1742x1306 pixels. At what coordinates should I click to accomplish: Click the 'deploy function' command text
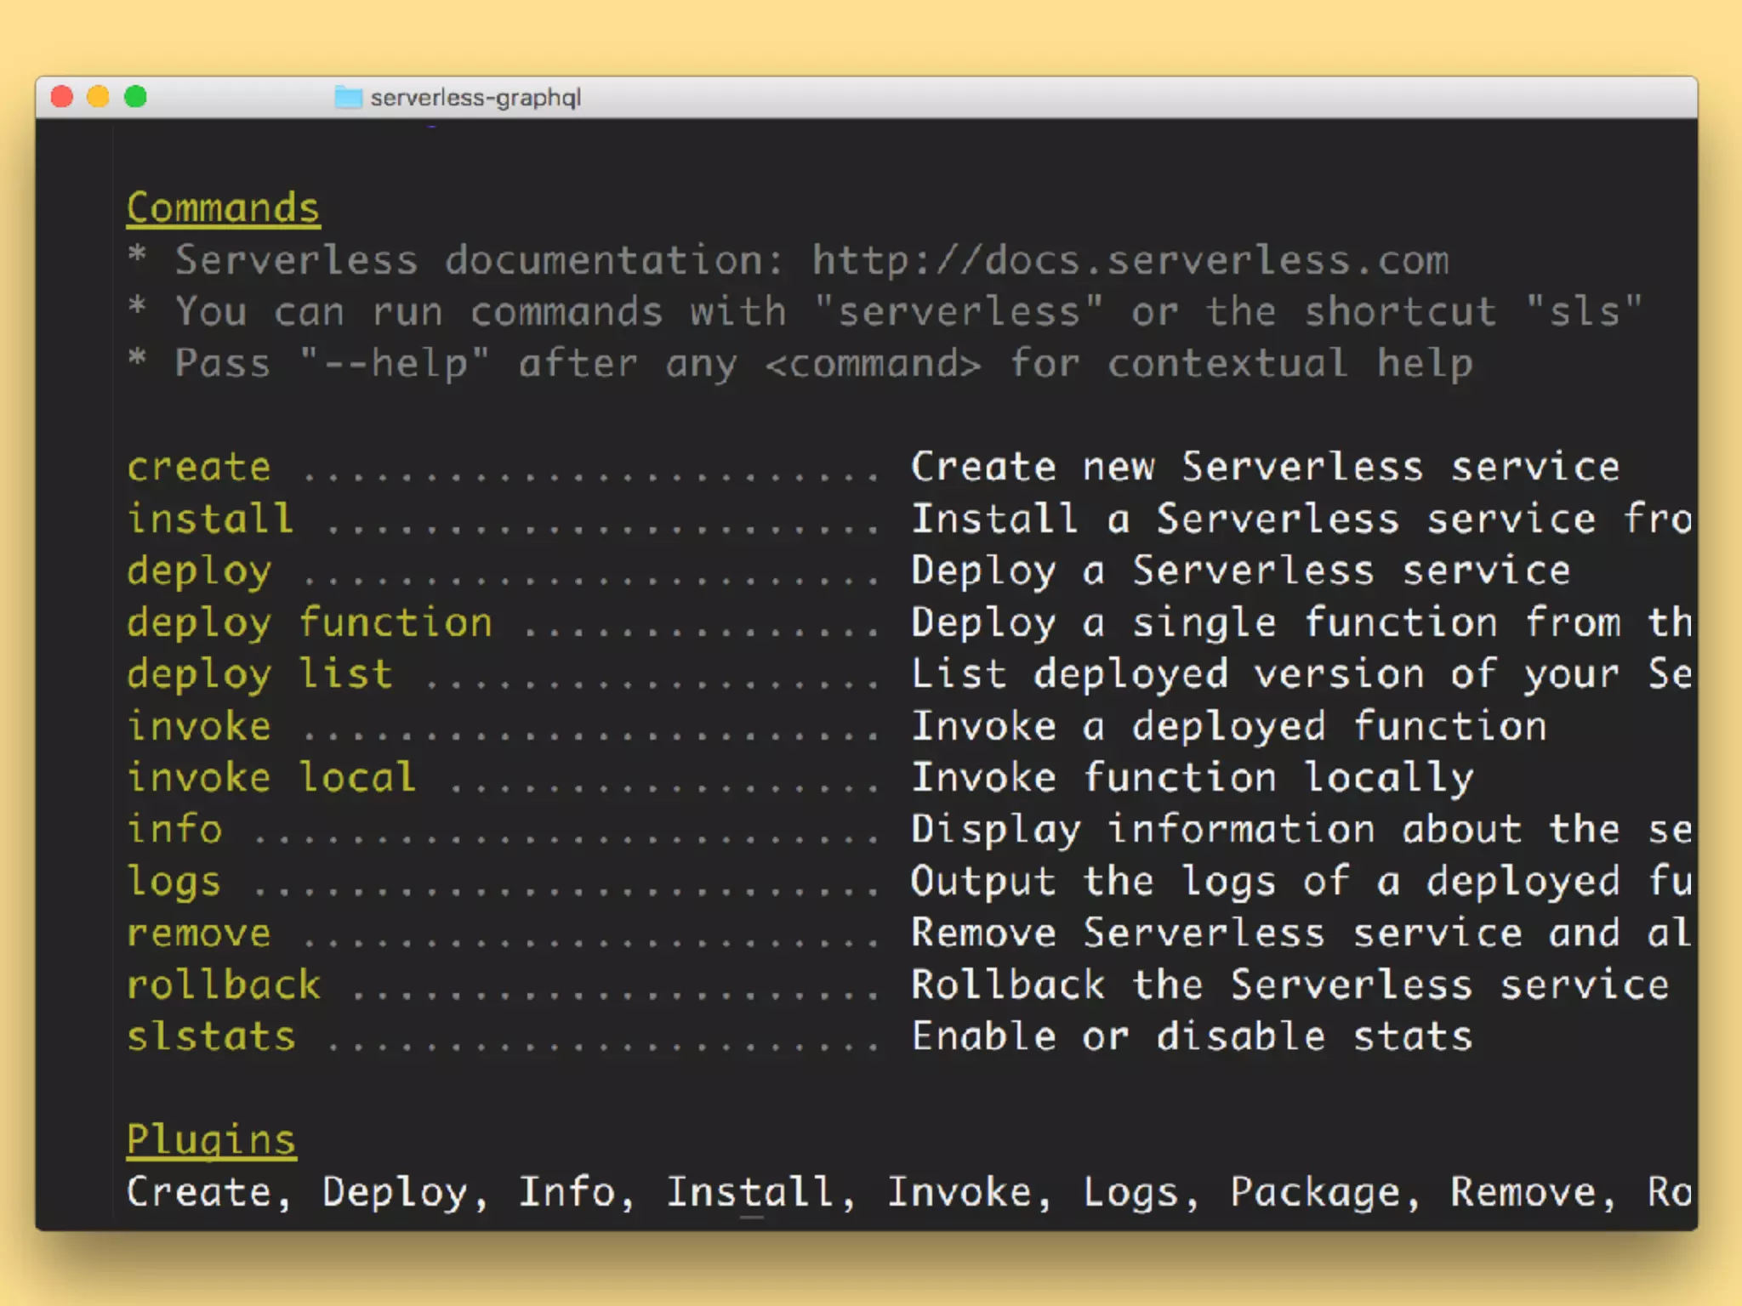pyautogui.click(x=310, y=622)
